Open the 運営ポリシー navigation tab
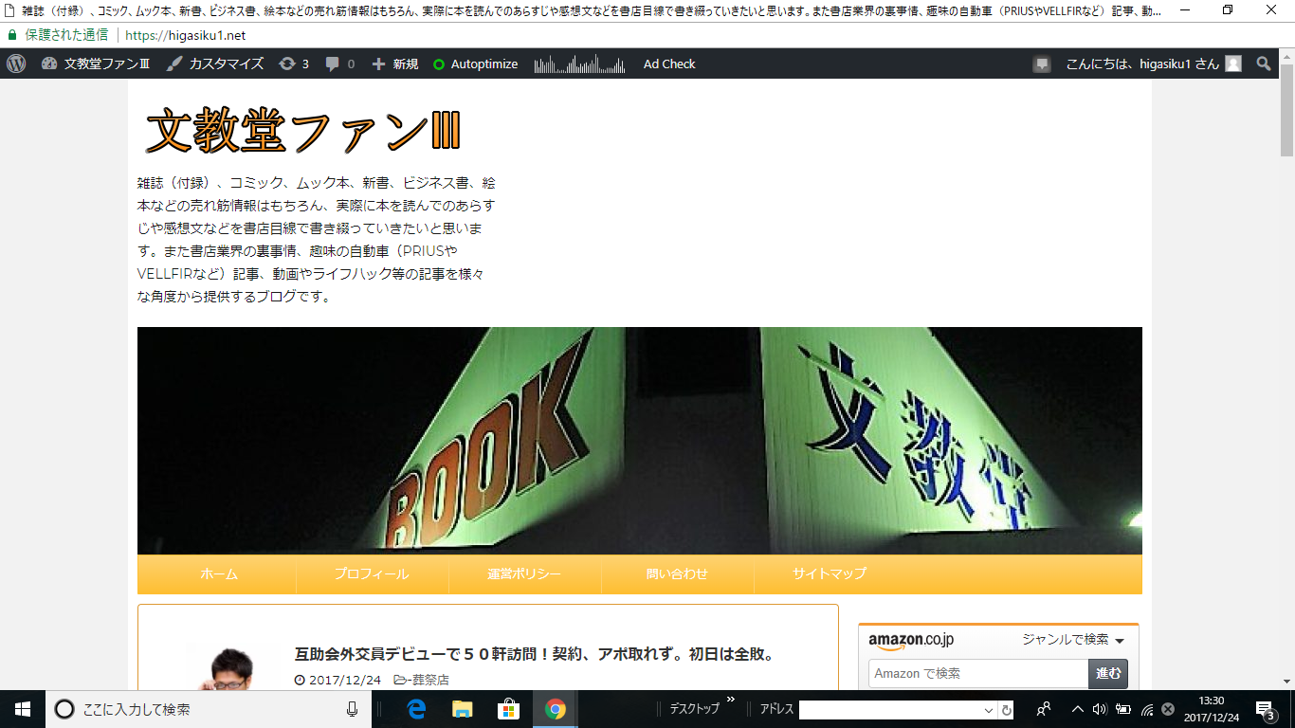1295x728 pixels. pos(524,573)
